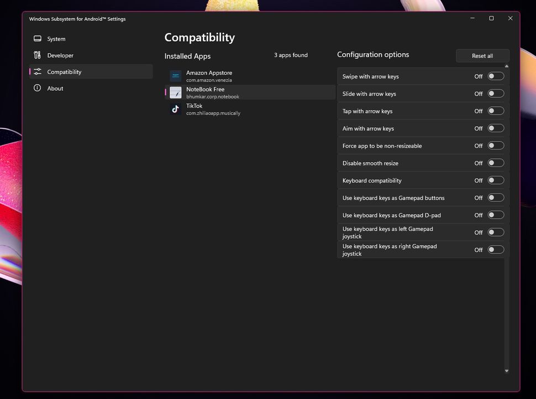The width and height of the screenshot is (536, 399).
Task: Select the TikTok entry in Installed Apps
Action: click(x=232, y=109)
